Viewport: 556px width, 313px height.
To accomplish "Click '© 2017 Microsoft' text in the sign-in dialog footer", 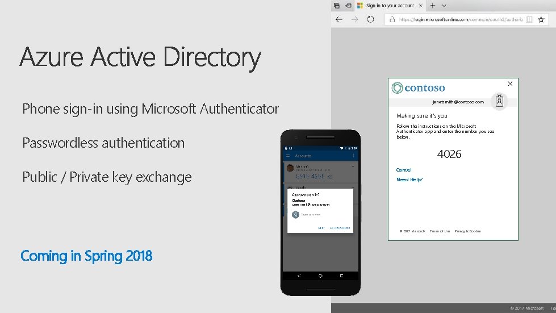I will (x=412, y=231).
